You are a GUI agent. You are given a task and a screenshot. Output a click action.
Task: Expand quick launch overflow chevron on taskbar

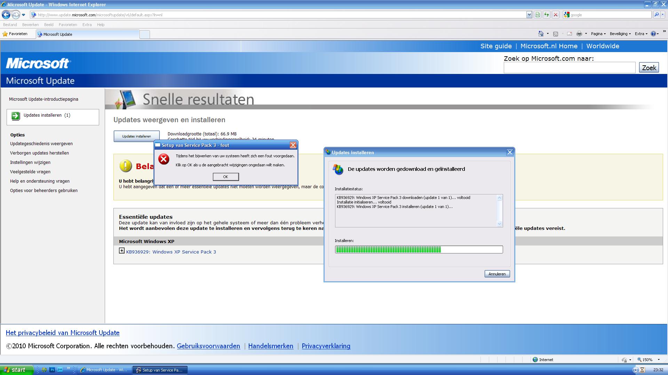pos(68,368)
